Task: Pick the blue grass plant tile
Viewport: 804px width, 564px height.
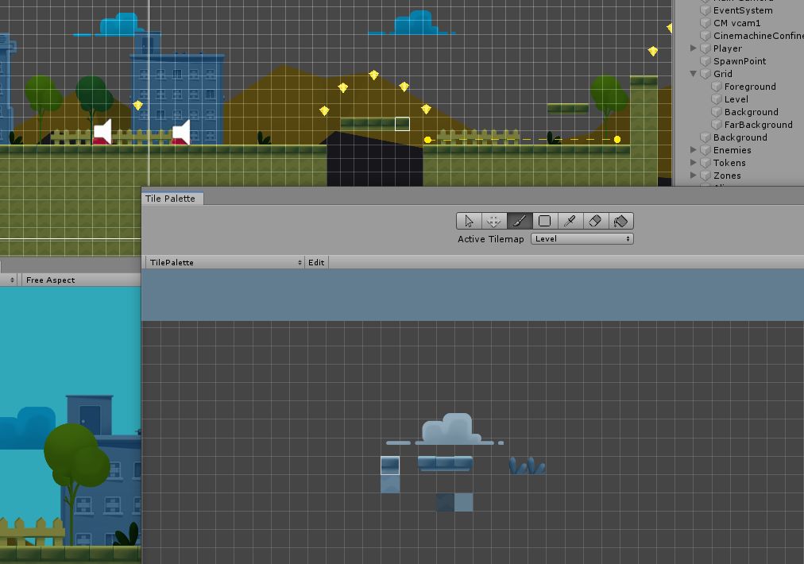Action: point(527,465)
